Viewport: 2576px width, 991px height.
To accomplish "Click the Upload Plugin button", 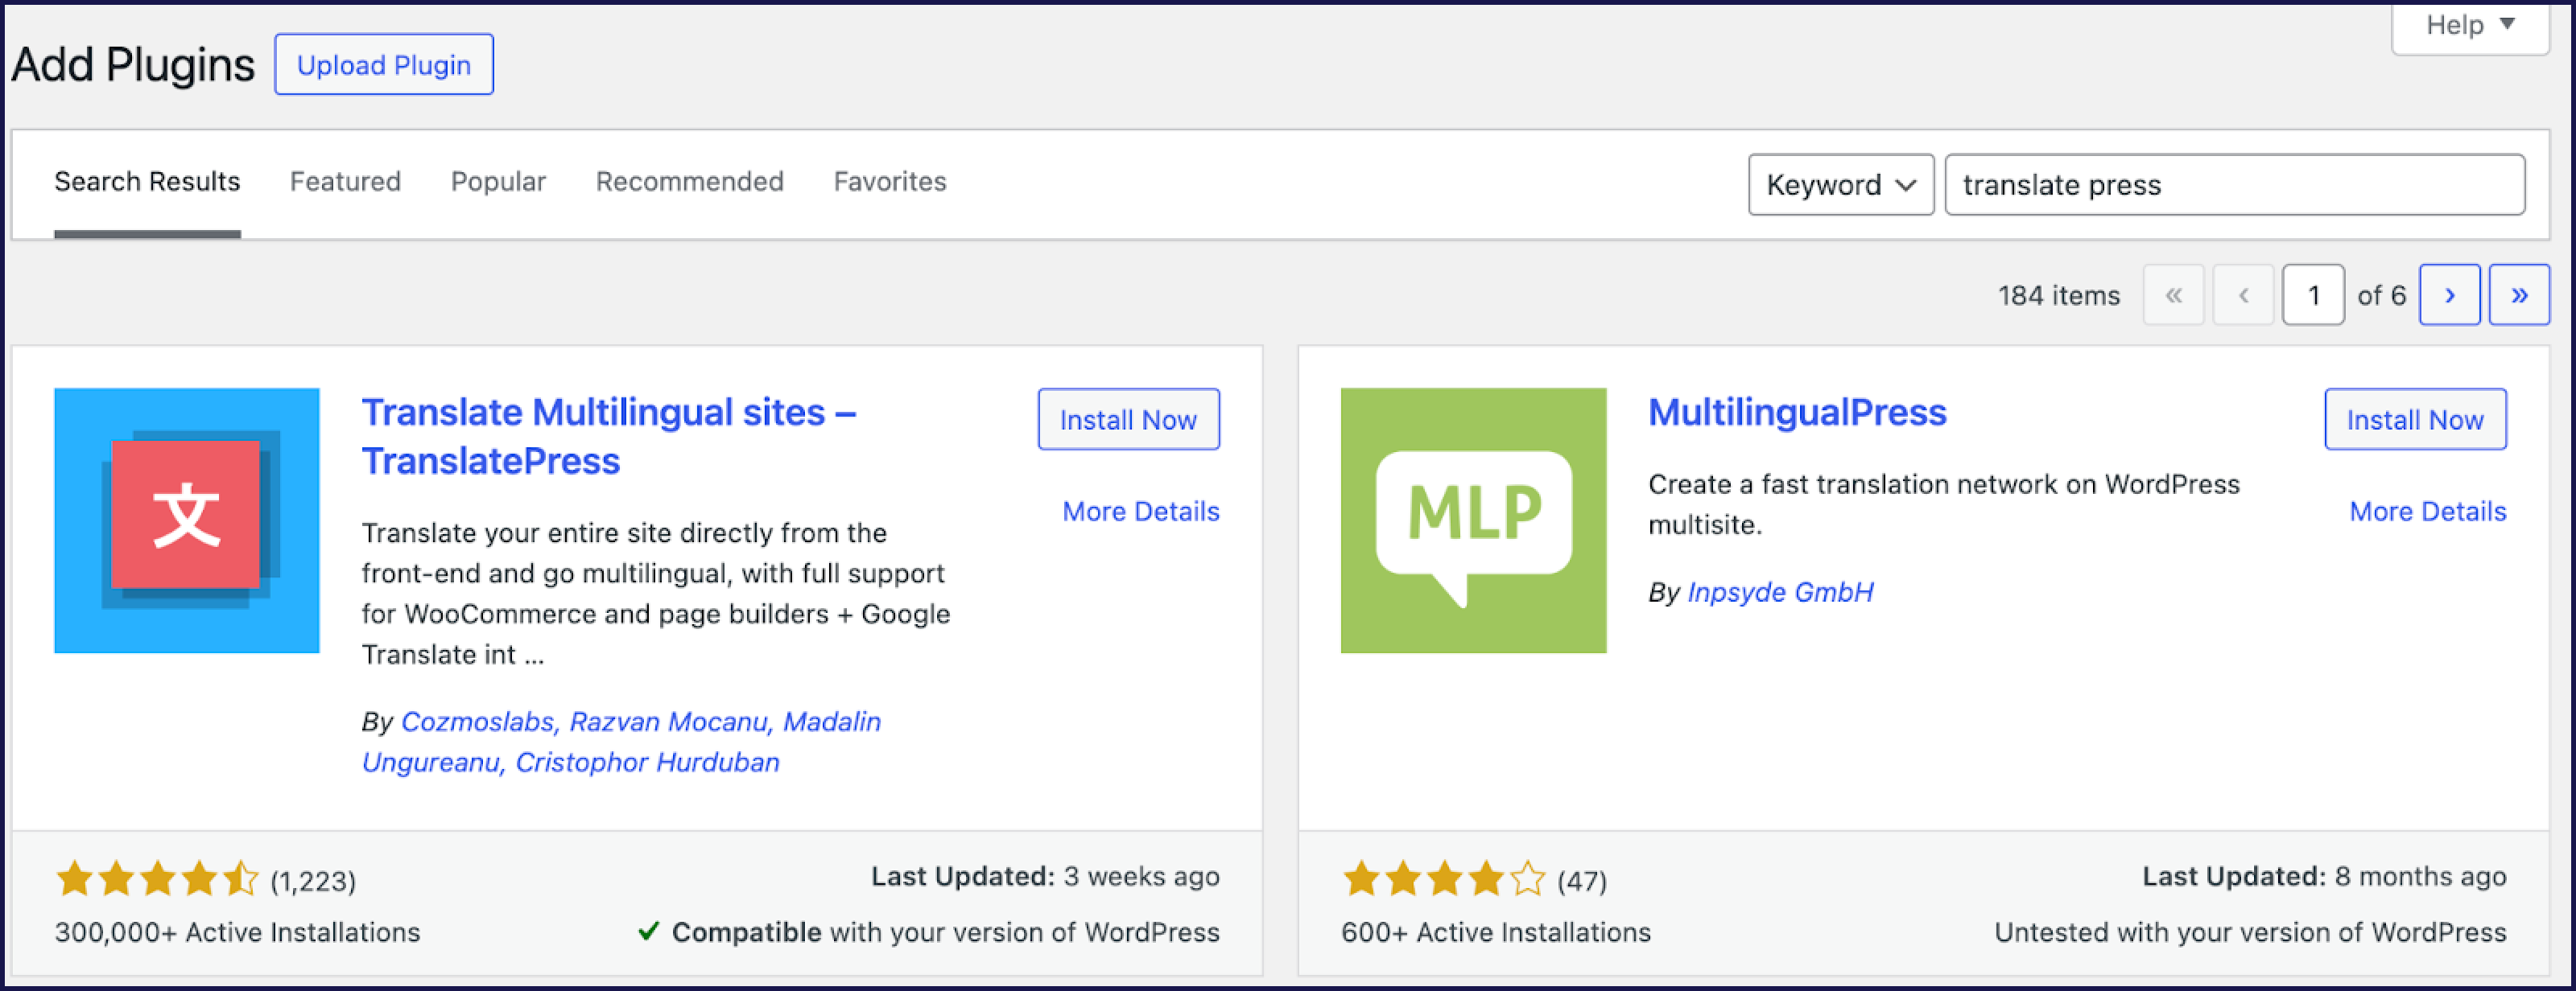I will coord(384,65).
